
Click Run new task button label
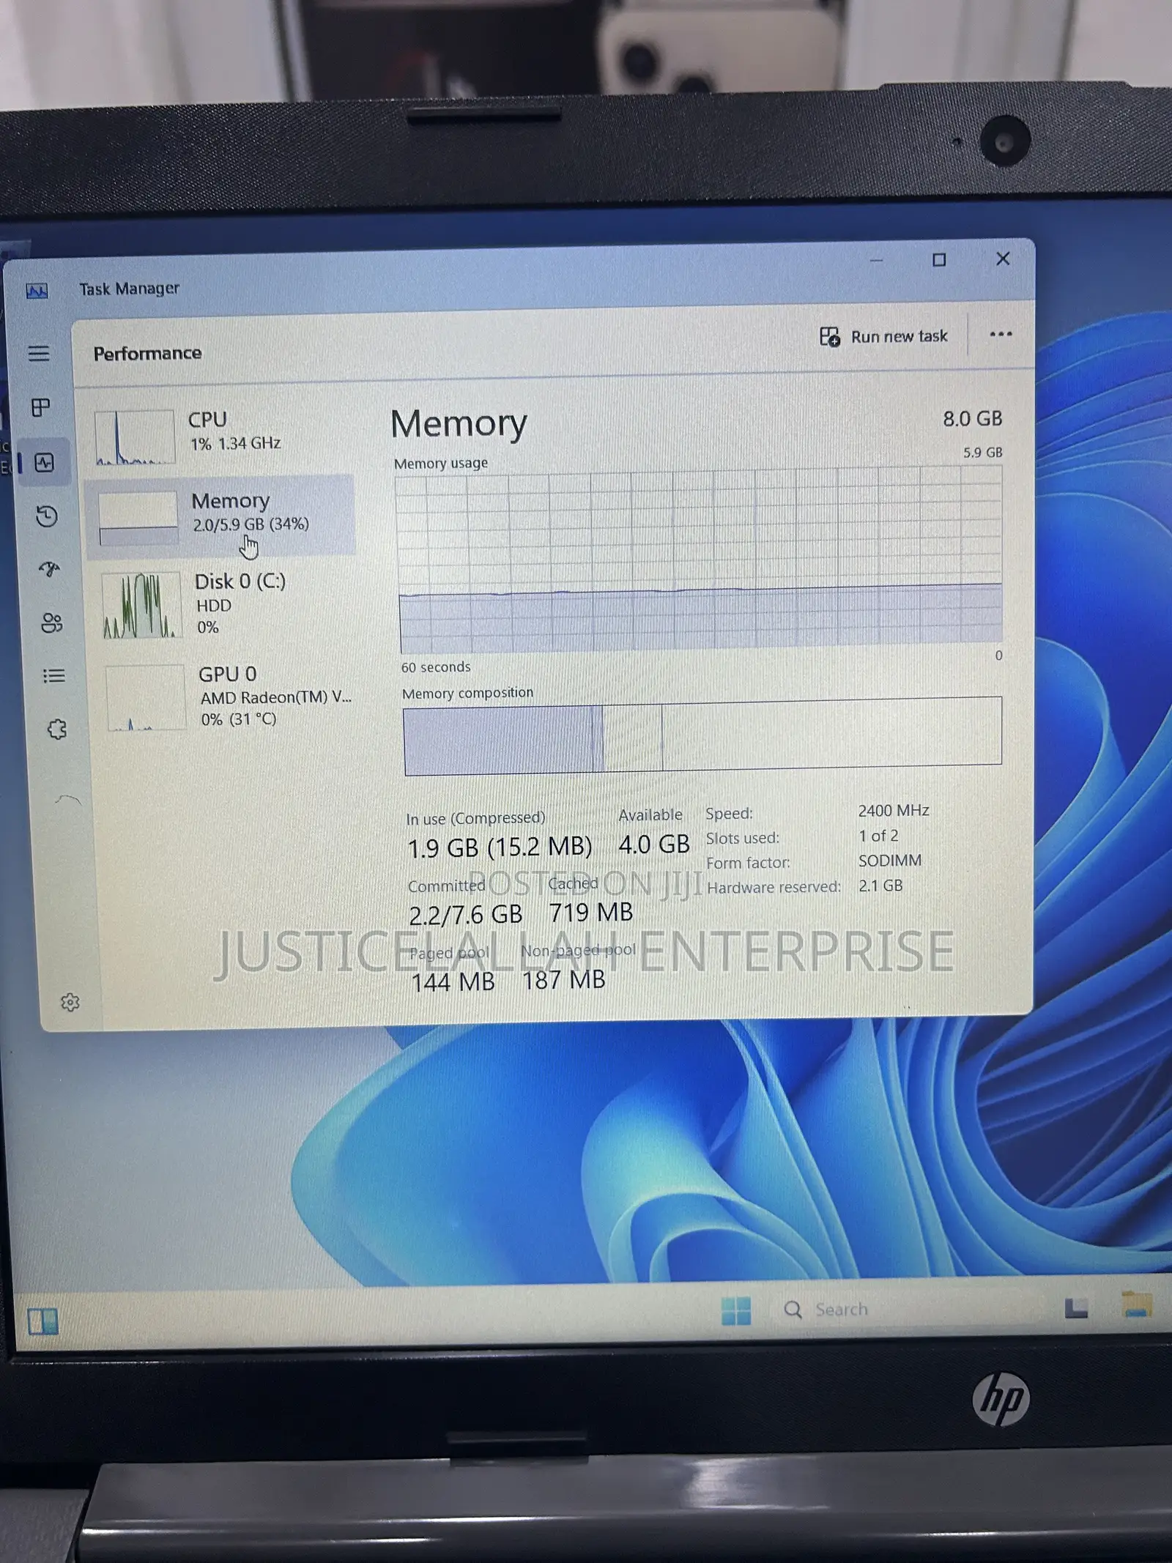tap(899, 336)
